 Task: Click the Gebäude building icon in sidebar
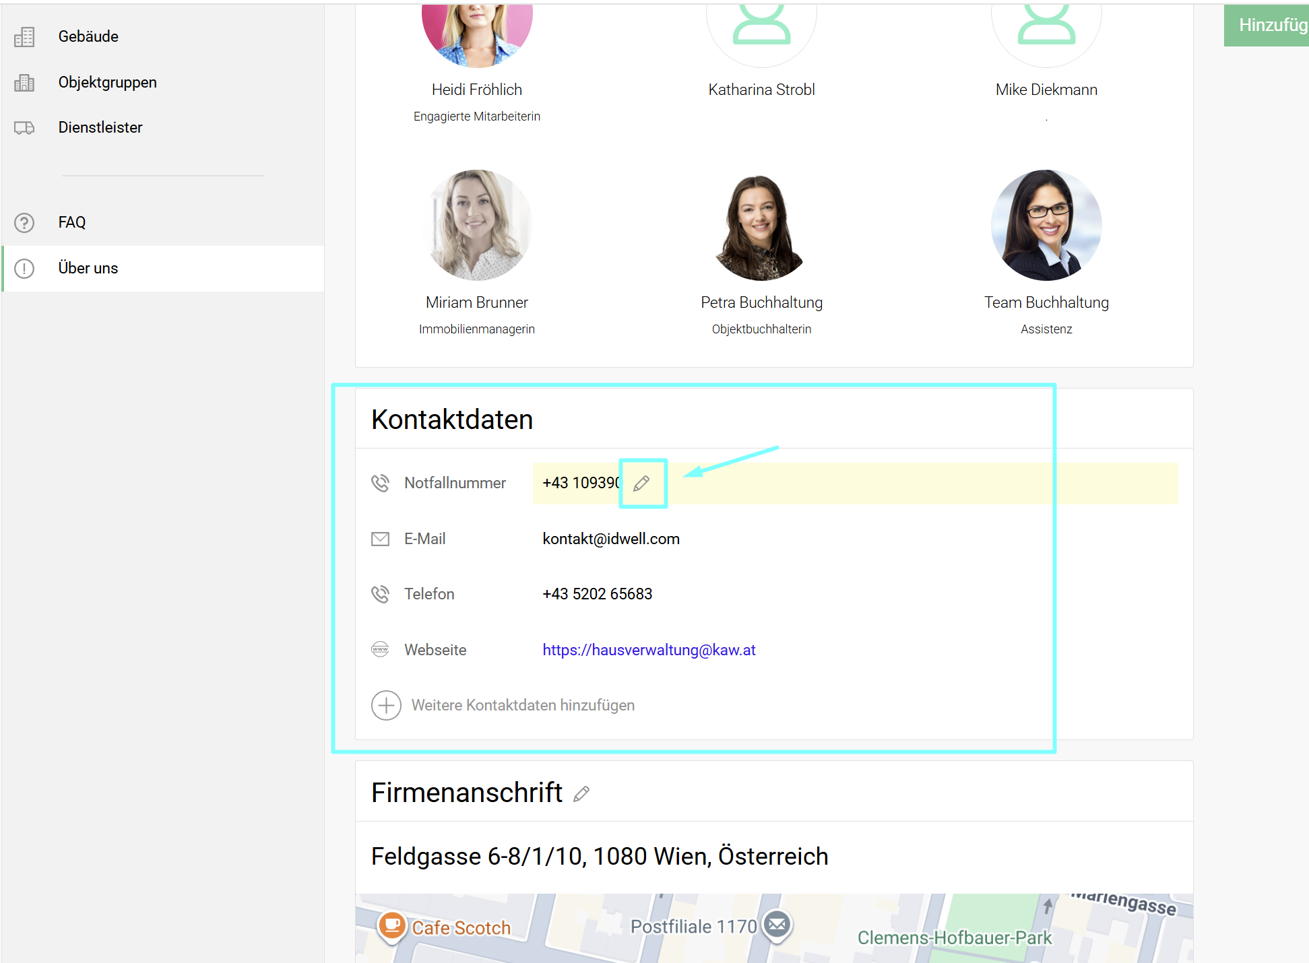coord(24,36)
